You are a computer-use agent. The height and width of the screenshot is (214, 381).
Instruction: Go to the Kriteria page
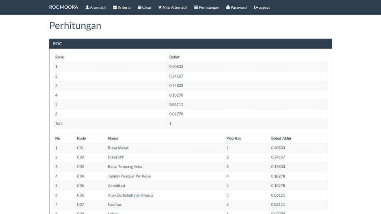[x=122, y=7]
